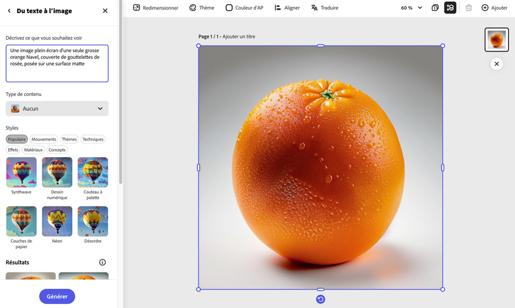515x308 pixels.
Task: Click the Générer button
Action: click(57, 296)
